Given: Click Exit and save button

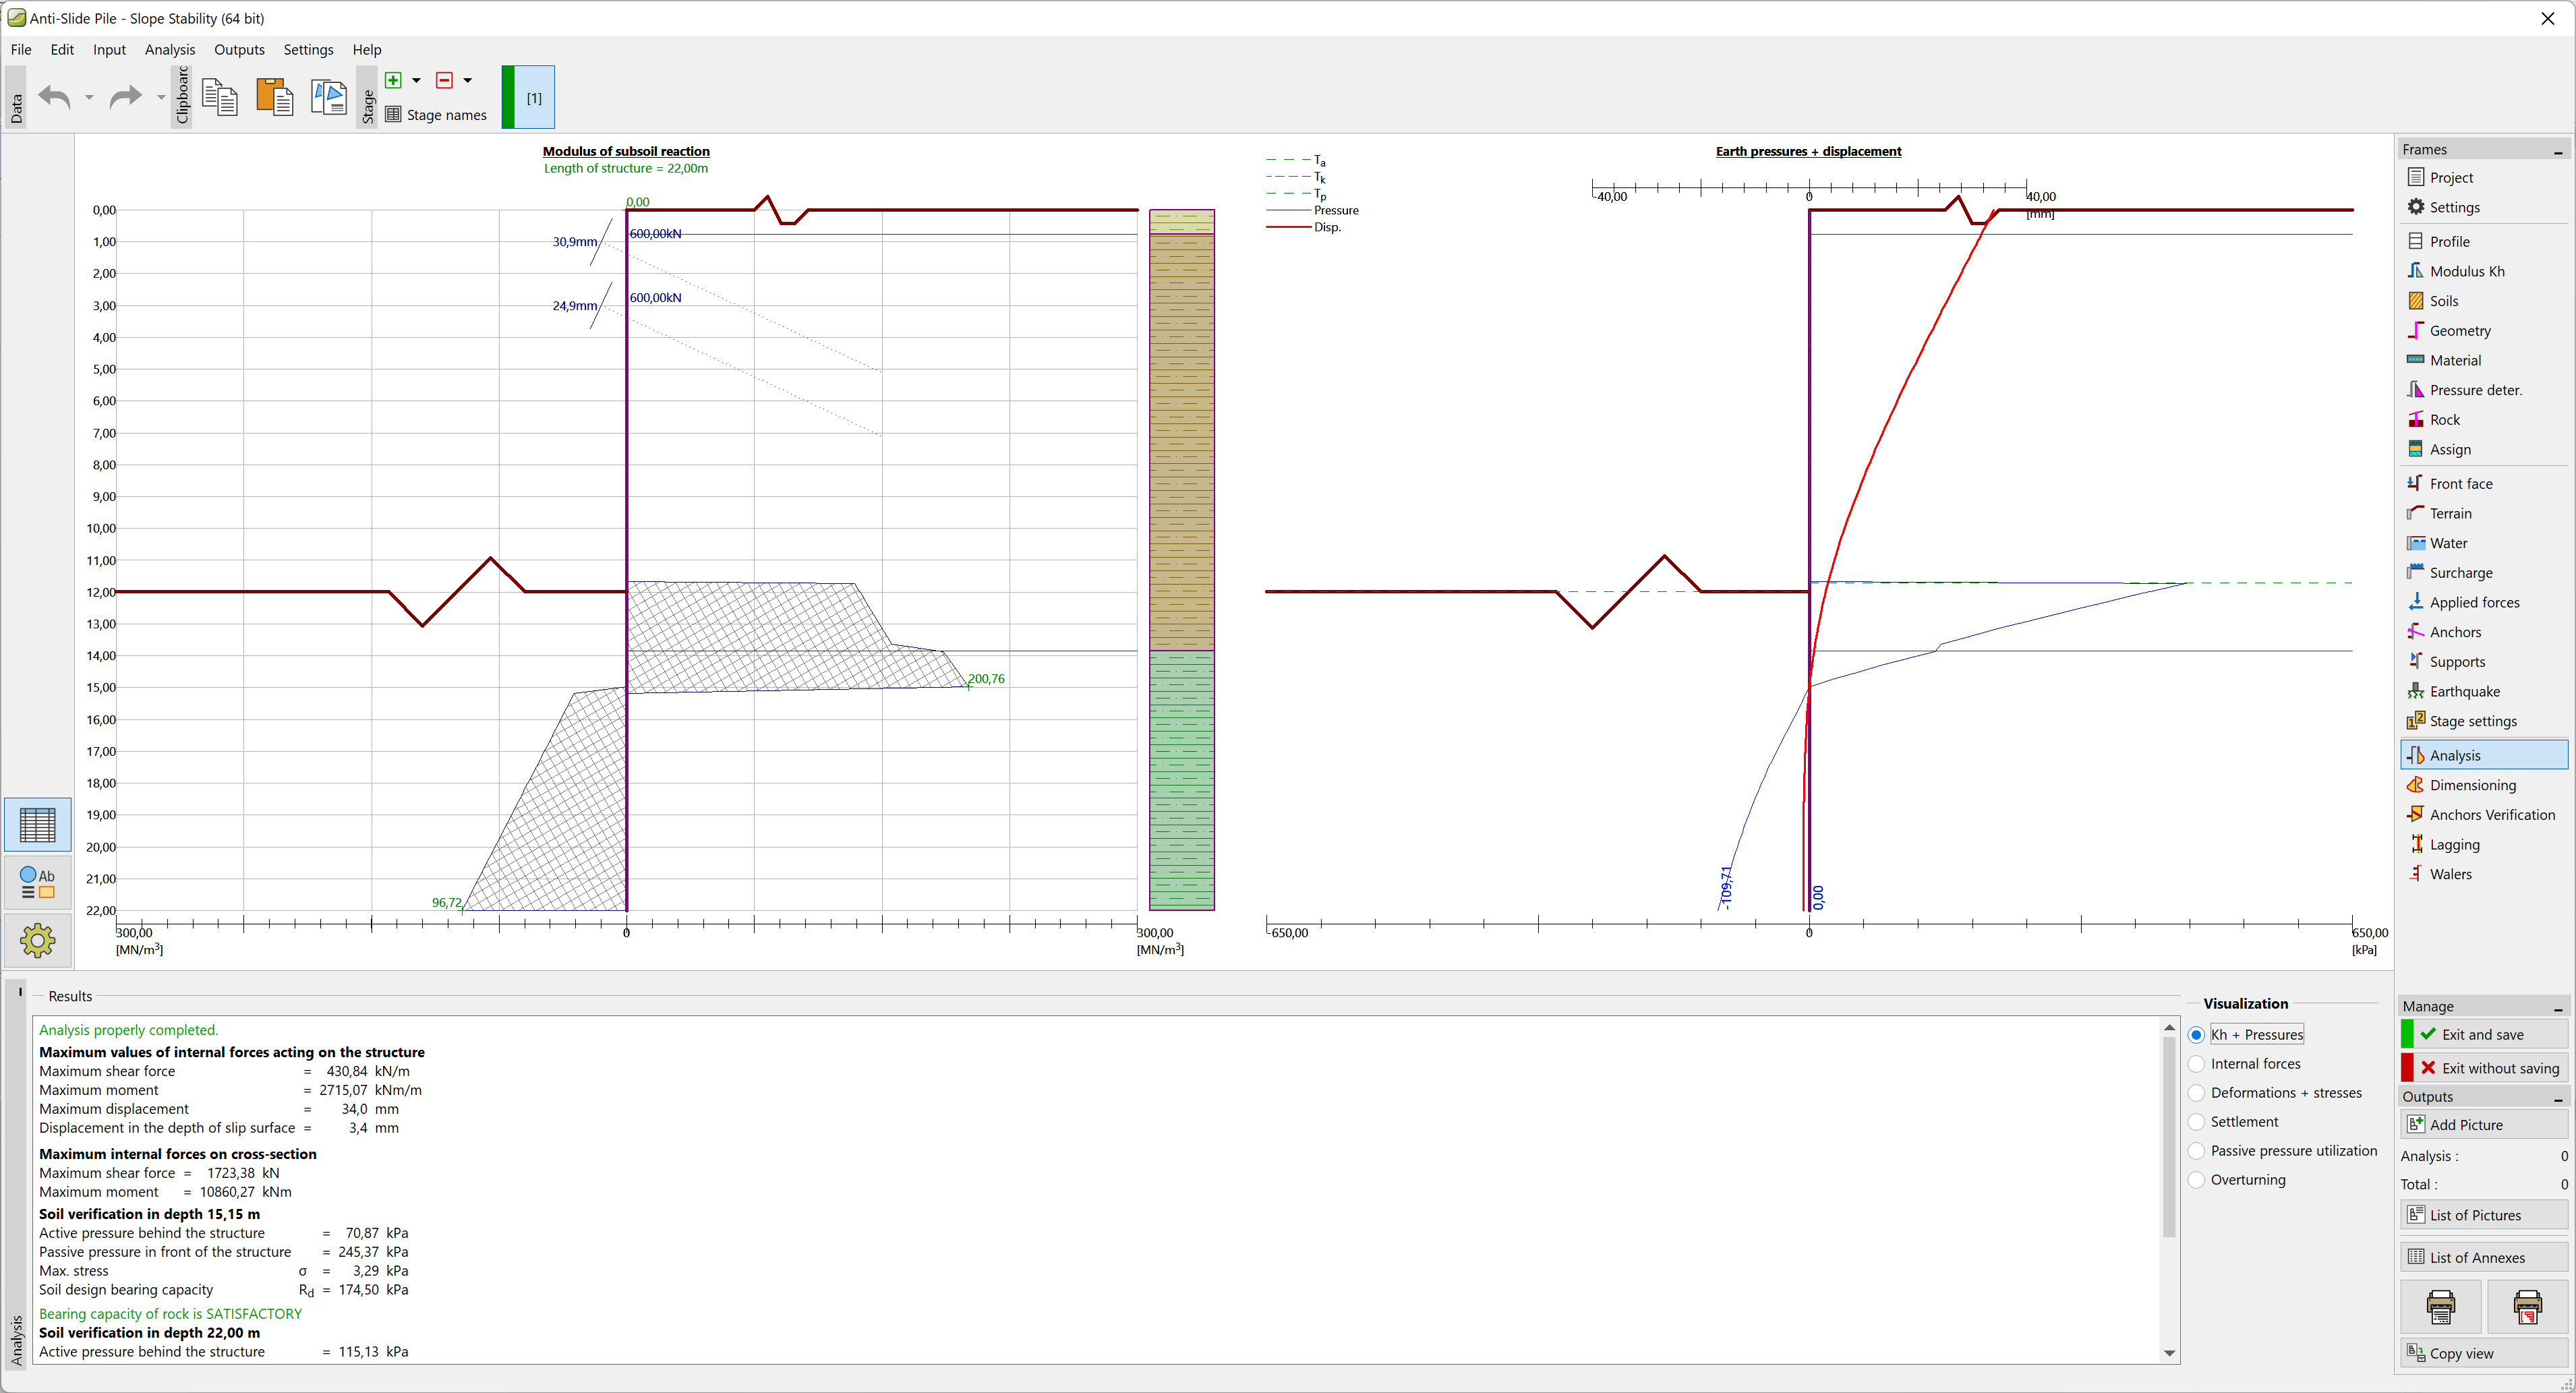Looking at the screenshot, I should point(2483,1034).
